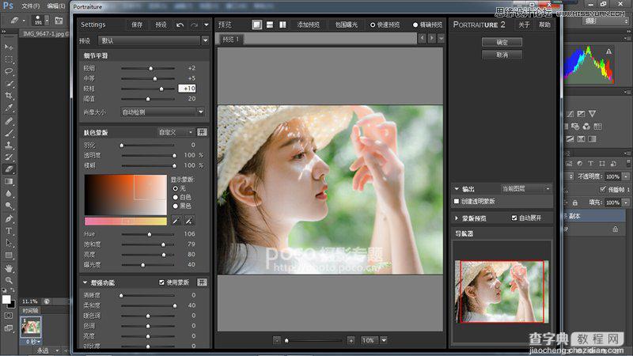Toggle the 自动展开 checkbox
This screenshot has width=633, height=356.
click(x=514, y=218)
